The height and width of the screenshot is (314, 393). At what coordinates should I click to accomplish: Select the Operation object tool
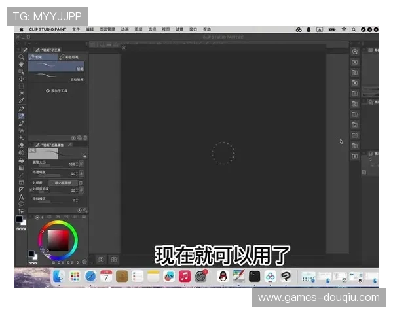[x=22, y=71]
